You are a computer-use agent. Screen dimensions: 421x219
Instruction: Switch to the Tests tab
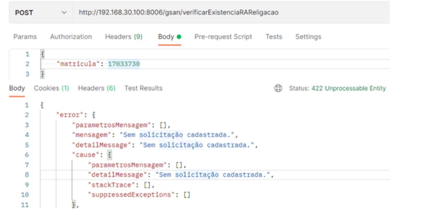(273, 37)
